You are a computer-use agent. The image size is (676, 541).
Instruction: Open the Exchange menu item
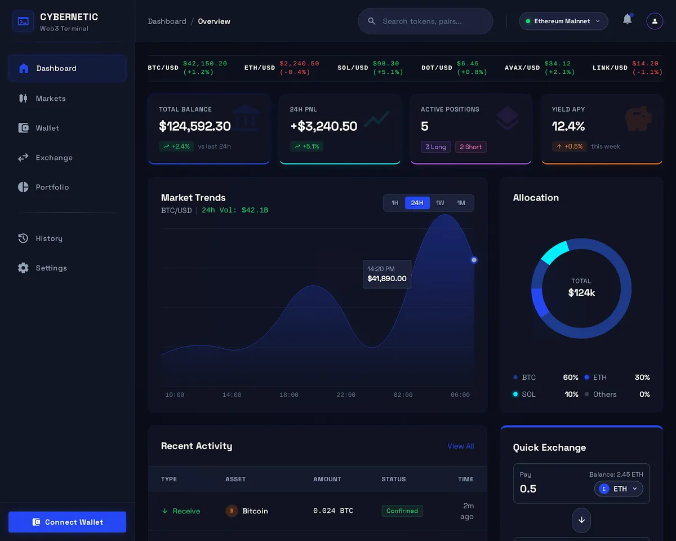click(54, 158)
